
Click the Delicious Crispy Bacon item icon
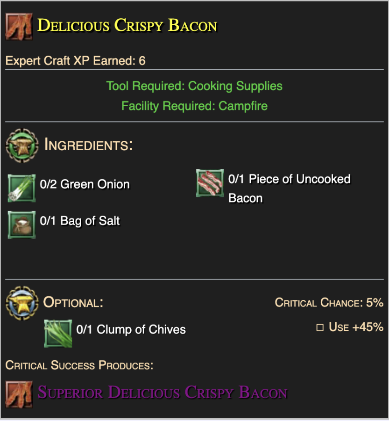pyautogui.click(x=19, y=27)
